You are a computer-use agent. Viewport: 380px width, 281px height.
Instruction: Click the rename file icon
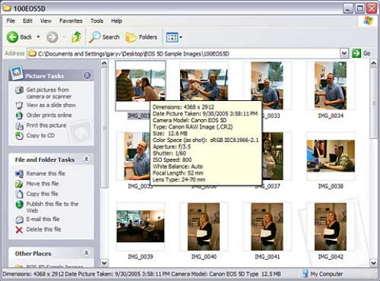click(x=19, y=173)
